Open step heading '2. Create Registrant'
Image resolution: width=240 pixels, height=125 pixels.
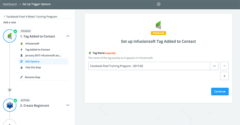coord(34,106)
